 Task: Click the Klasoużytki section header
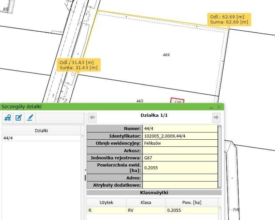point(154,193)
